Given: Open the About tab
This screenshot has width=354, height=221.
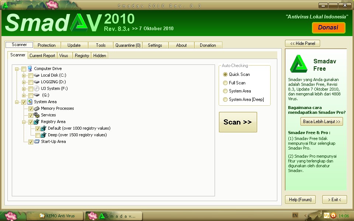Looking at the screenshot, I should pyautogui.click(x=181, y=45).
